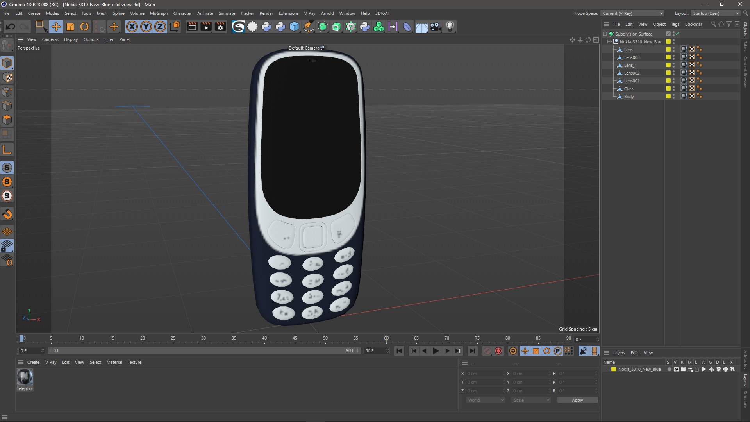Collapse the Subdivision Surface tree node

605,34
